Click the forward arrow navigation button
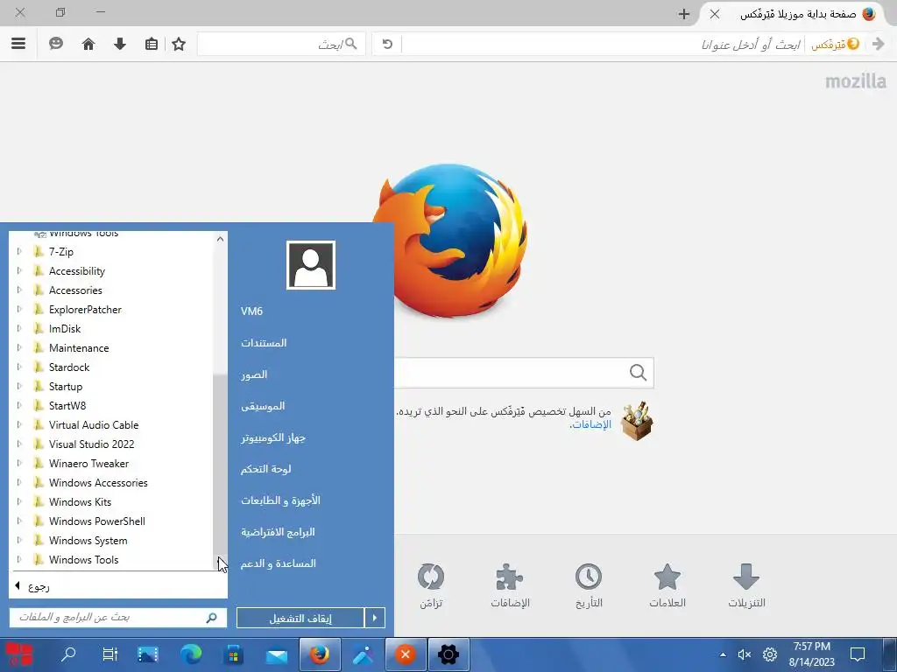The width and height of the screenshot is (897, 672). coord(878,44)
